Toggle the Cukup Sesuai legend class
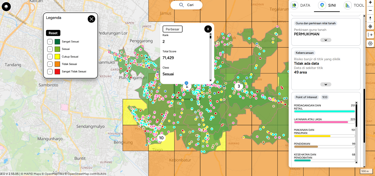Screen dimensions: 375x176 tap(50, 57)
